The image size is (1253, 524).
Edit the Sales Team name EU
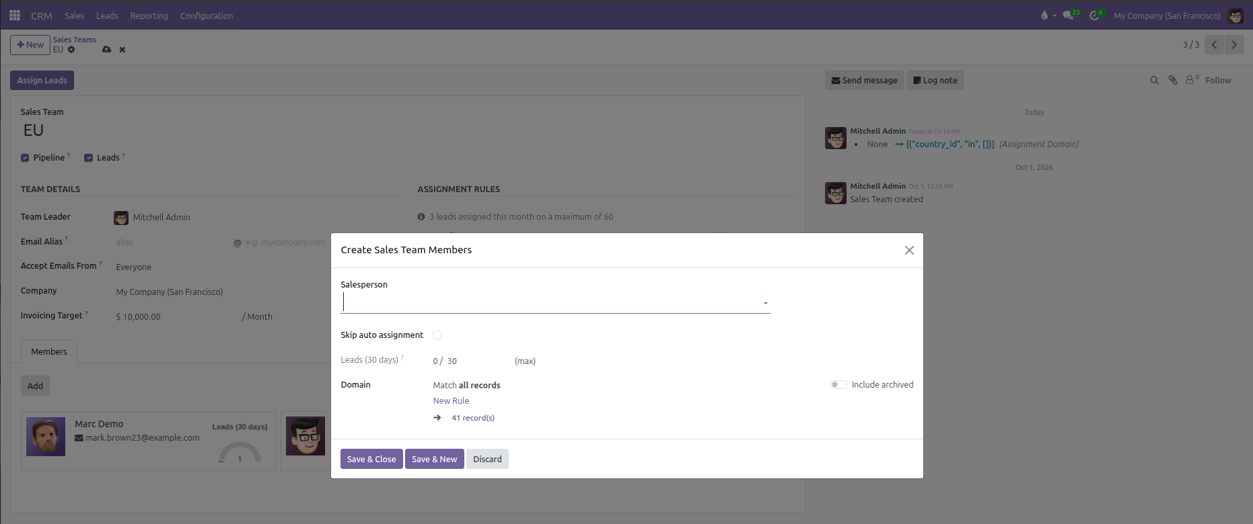(x=34, y=130)
